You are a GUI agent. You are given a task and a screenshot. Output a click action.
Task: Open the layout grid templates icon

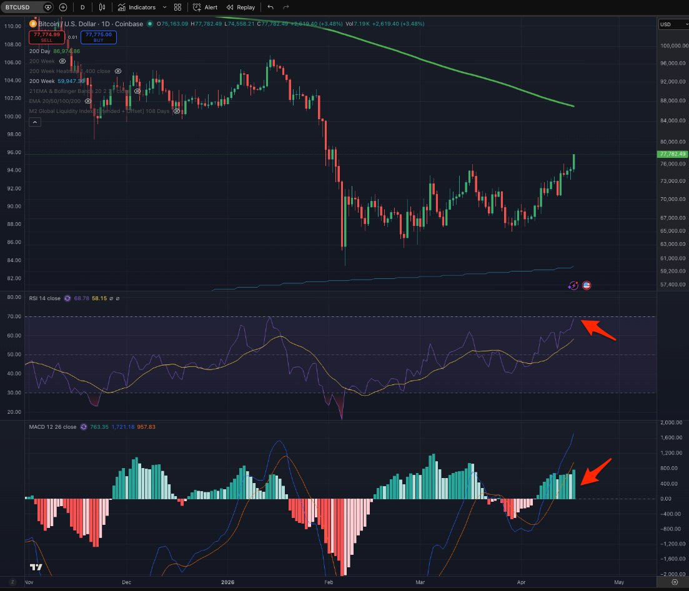[x=177, y=7]
